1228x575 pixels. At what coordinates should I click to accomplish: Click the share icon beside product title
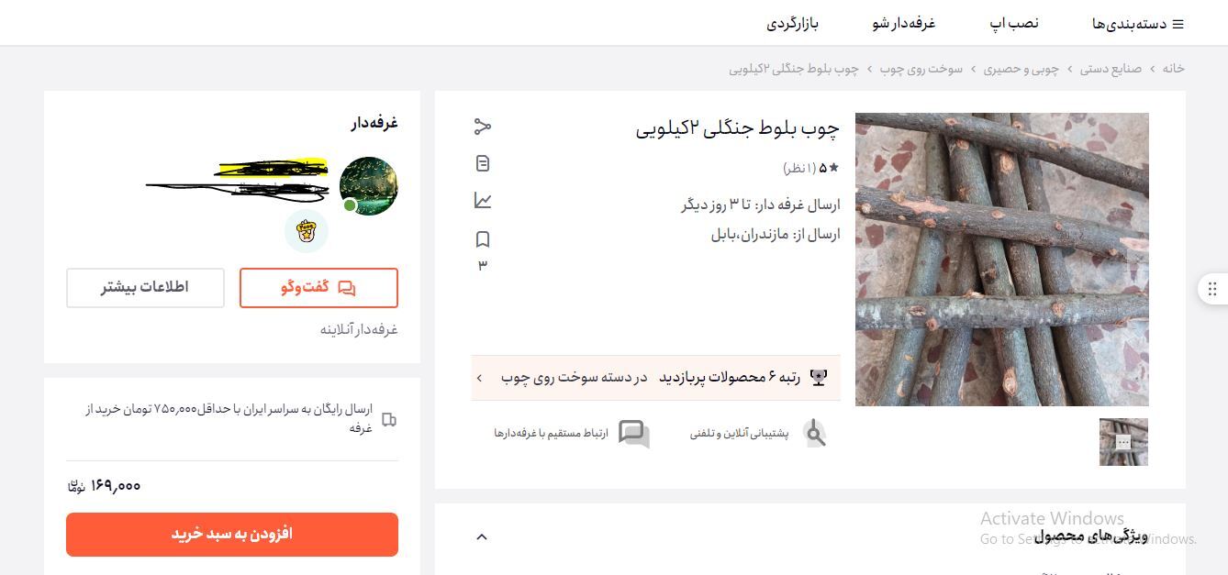point(483,127)
